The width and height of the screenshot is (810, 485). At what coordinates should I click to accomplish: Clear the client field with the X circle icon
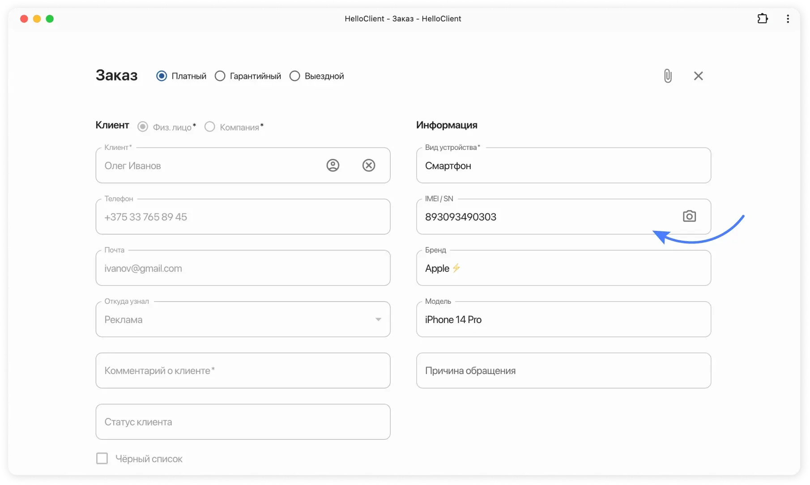pos(368,165)
